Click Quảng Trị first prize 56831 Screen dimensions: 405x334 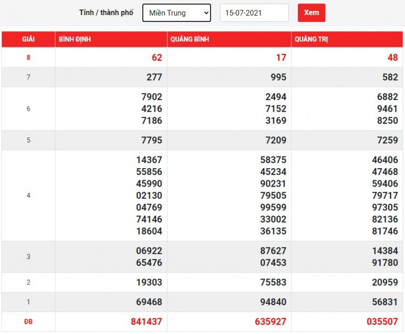[x=384, y=302]
